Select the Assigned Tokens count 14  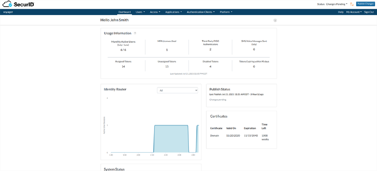[x=123, y=67]
